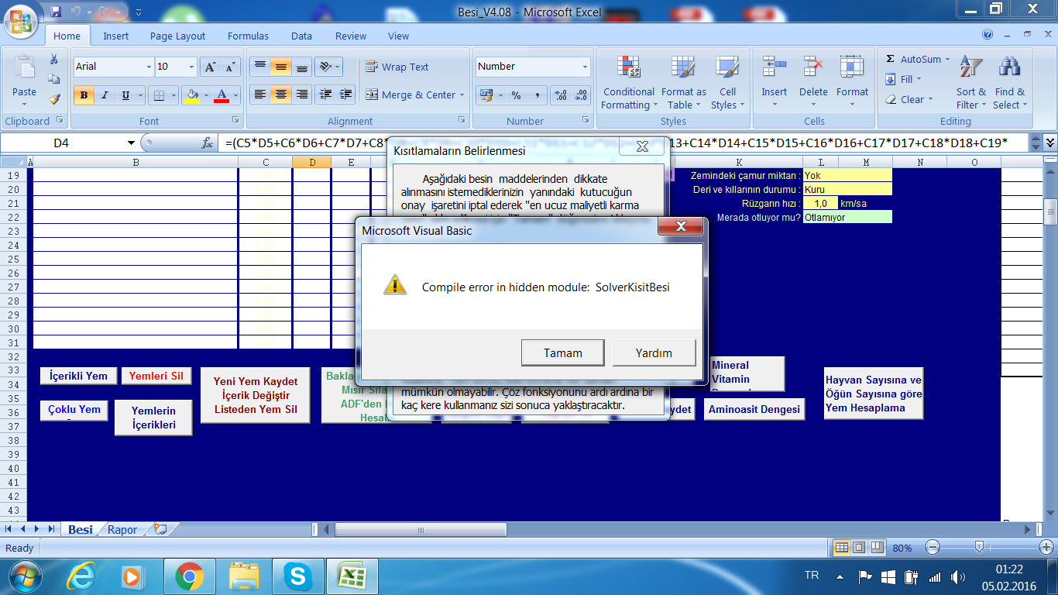Click the Increase Decimal icon
The image size is (1058, 595).
560,95
